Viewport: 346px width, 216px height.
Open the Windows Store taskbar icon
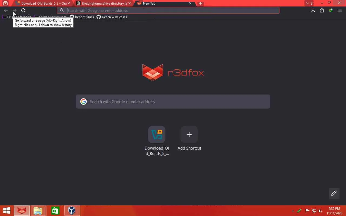(x=55, y=211)
